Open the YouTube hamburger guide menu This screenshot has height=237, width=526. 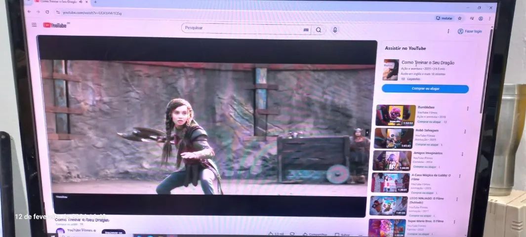click(x=34, y=25)
